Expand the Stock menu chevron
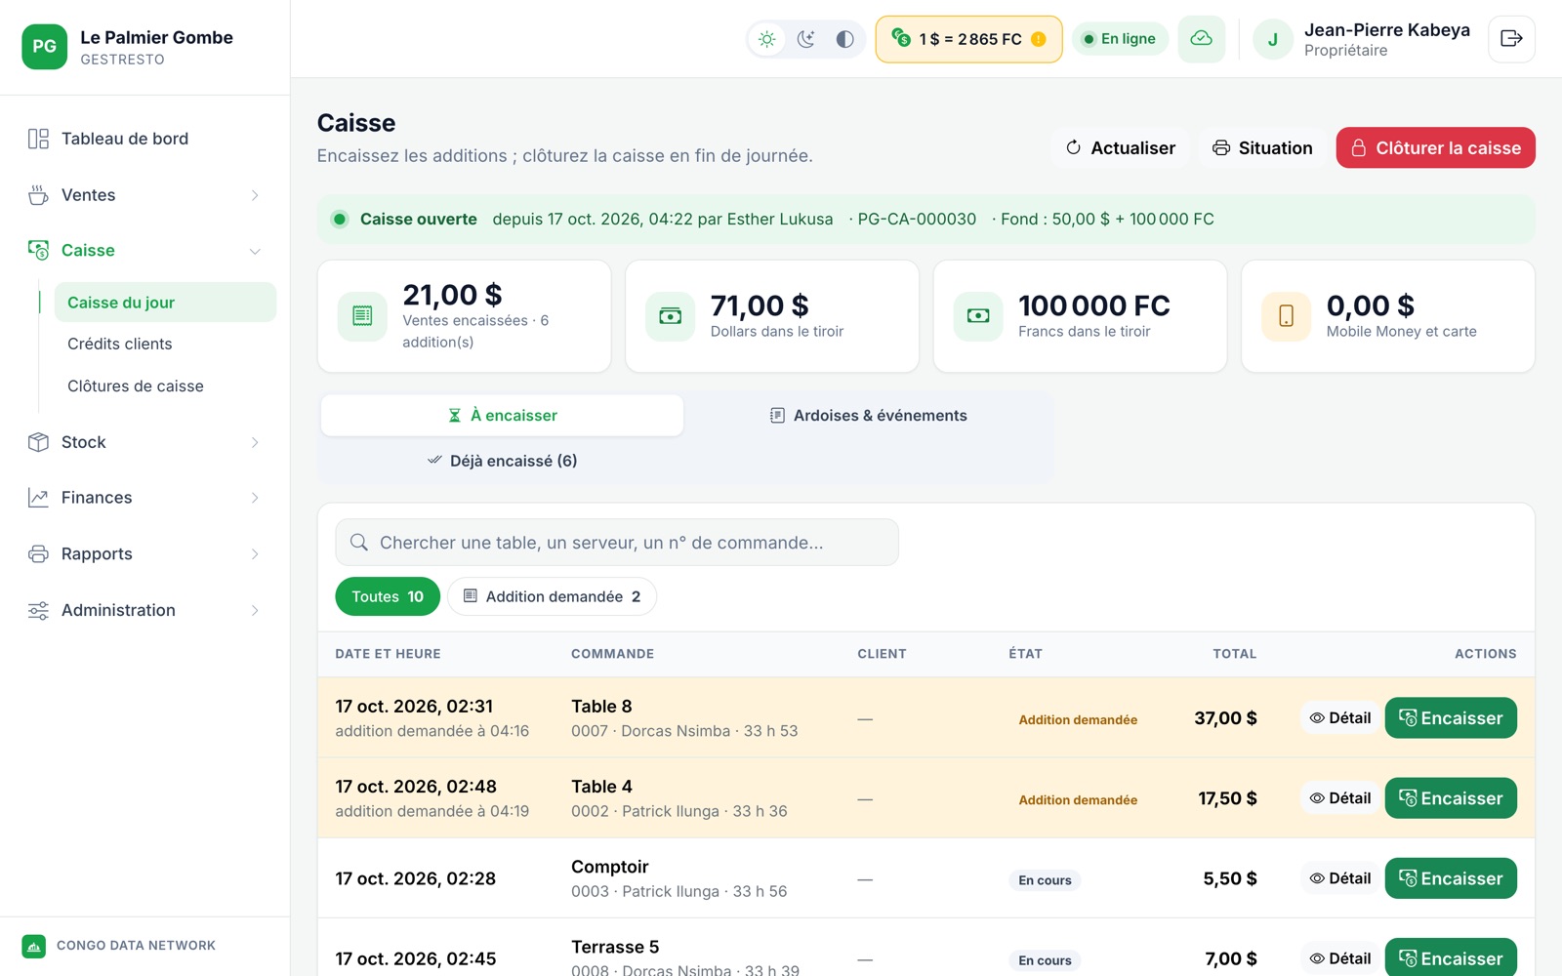This screenshot has width=1562, height=976. click(255, 442)
